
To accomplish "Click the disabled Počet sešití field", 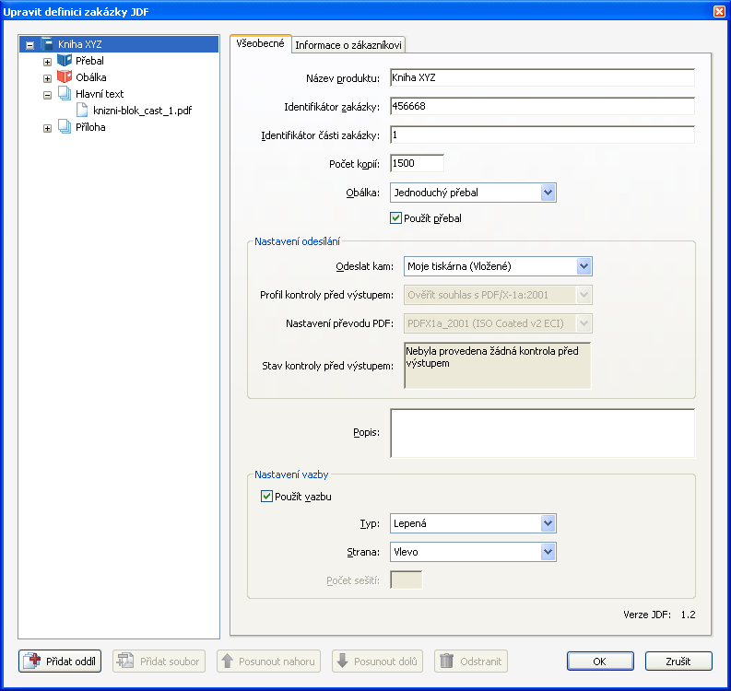I will (x=406, y=580).
